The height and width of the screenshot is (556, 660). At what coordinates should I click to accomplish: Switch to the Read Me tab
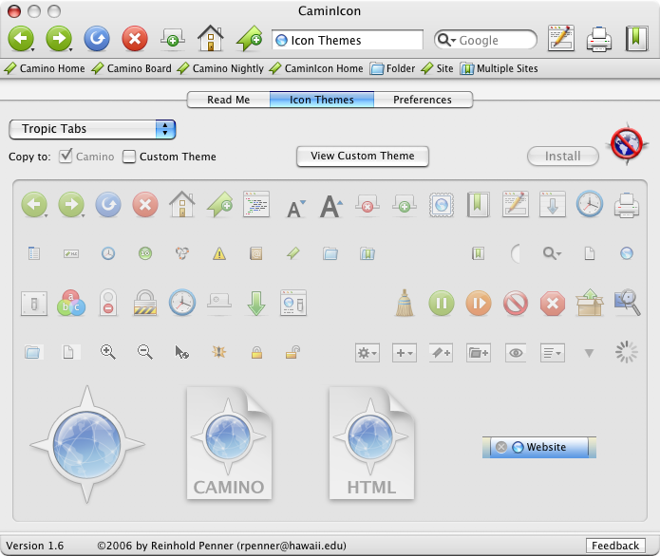point(229,100)
